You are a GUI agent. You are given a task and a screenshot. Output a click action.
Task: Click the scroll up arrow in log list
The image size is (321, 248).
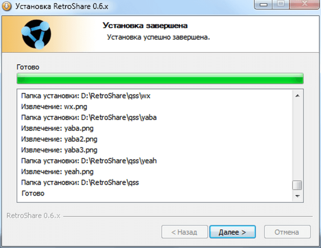[297, 96]
